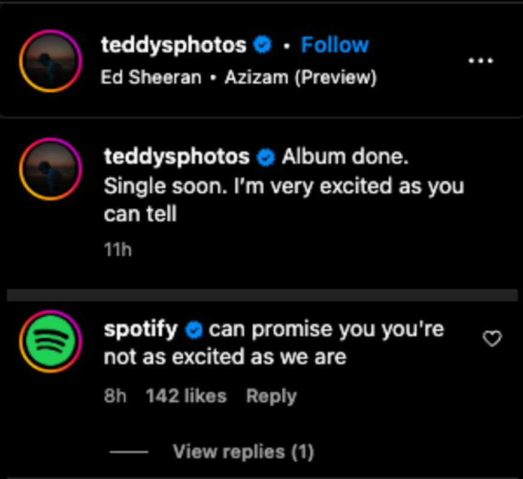Click the verified badge next to spotify

[x=194, y=329]
